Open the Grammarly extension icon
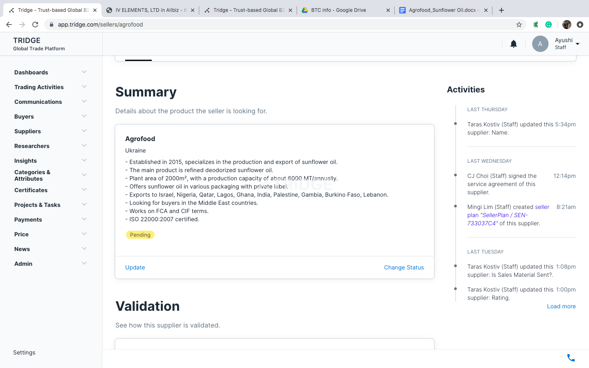Viewport: 589px width, 368px height. pos(549,25)
